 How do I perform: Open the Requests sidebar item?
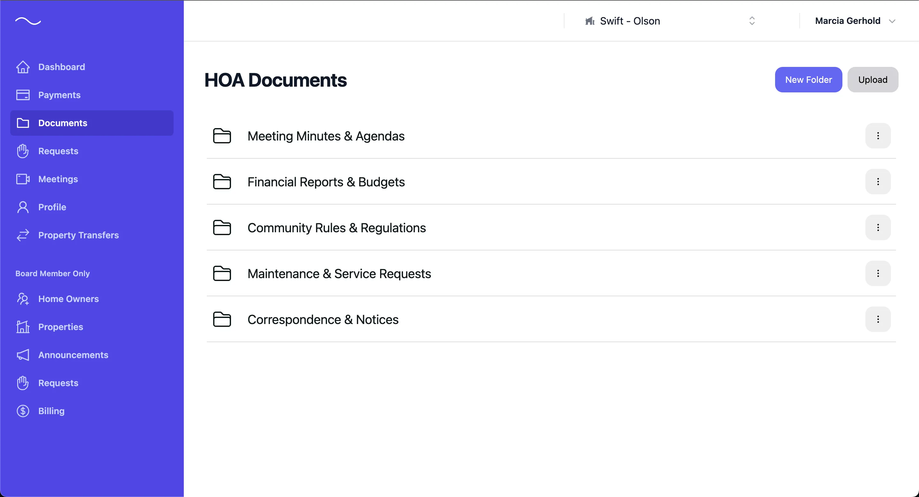(58, 151)
